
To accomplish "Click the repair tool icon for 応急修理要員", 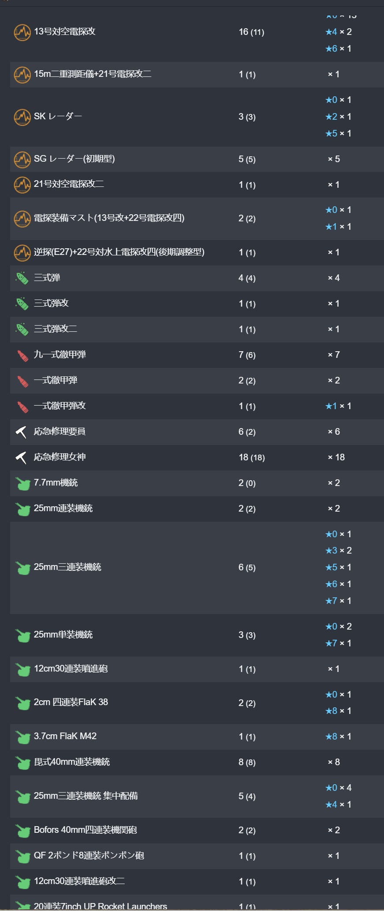I will click(x=21, y=432).
